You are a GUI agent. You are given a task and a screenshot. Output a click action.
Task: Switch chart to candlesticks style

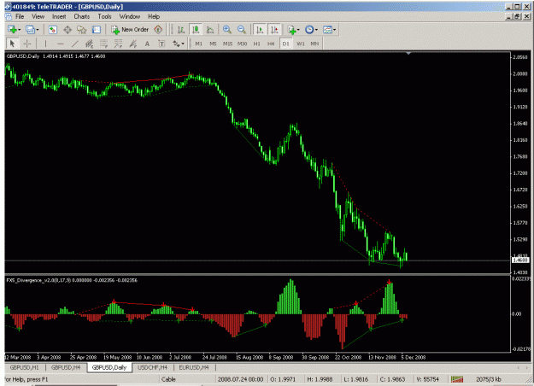(x=196, y=30)
